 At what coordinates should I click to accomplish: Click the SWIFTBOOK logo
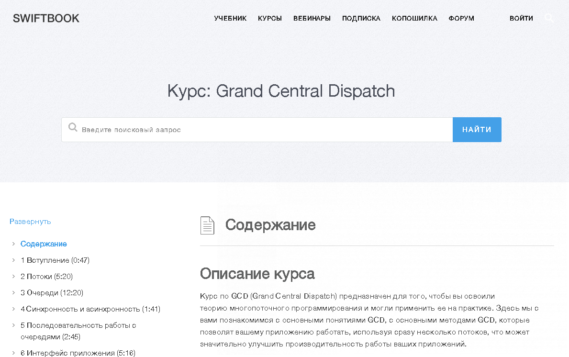click(x=46, y=19)
